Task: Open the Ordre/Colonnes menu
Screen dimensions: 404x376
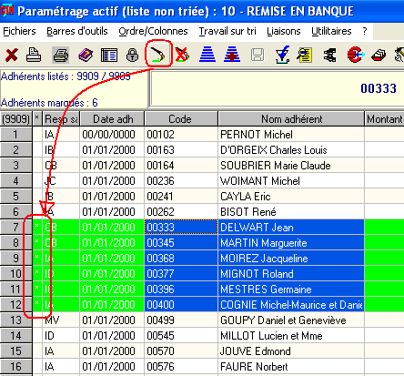Action: click(153, 31)
